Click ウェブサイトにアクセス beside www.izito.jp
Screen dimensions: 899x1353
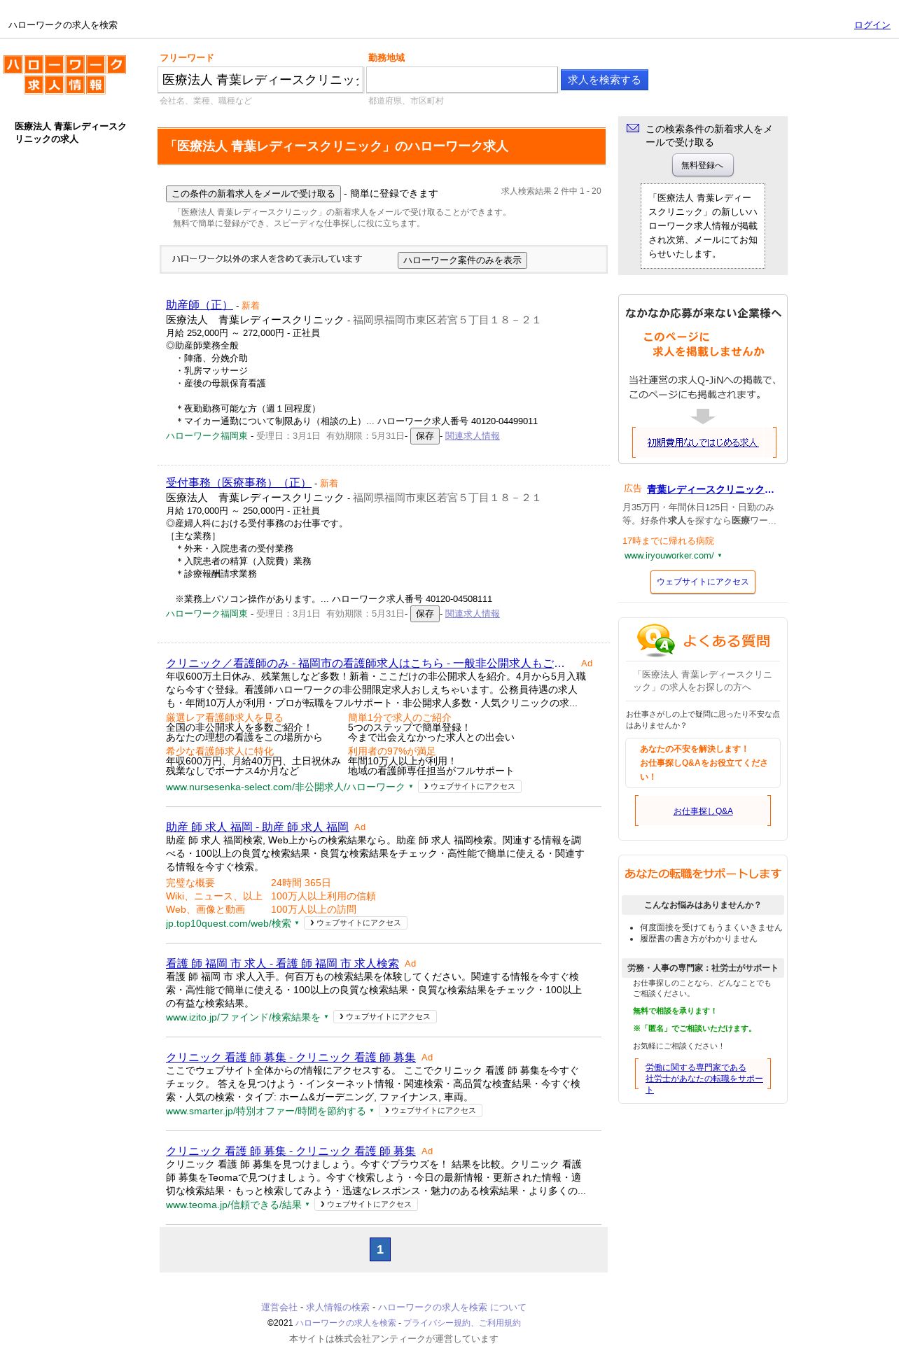[385, 1017]
